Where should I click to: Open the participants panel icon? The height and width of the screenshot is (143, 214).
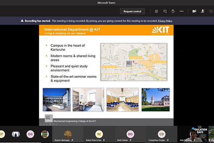tap(156, 11)
